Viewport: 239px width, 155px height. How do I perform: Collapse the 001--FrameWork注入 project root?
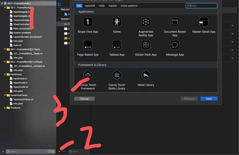(x=2, y=3)
